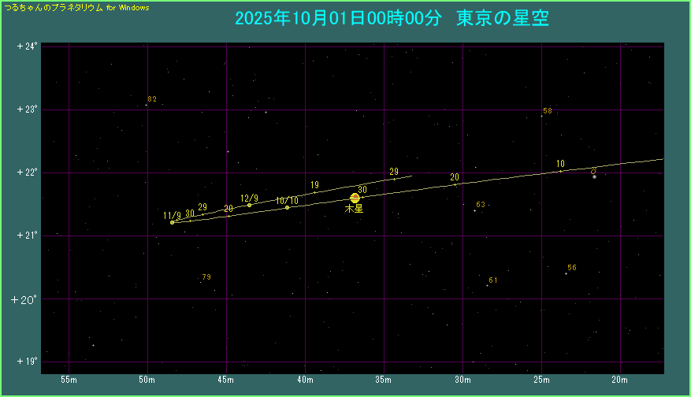Click the 11/9 marker dot on the path
Image resolution: width=691 pixels, height=397 pixels.
point(172,222)
